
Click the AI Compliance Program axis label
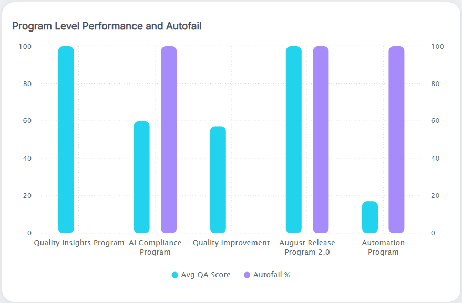155,247
